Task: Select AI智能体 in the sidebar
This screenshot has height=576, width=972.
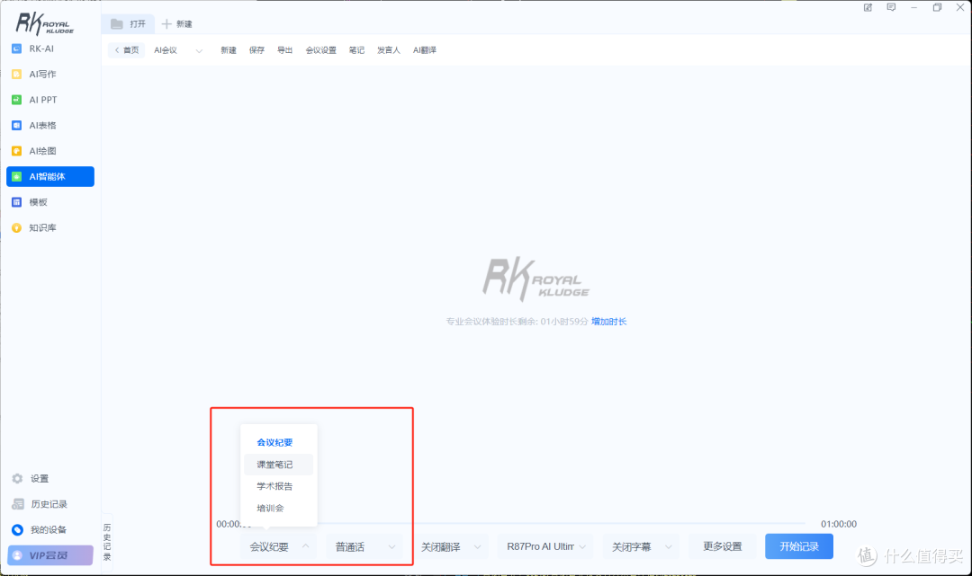Action: click(49, 176)
